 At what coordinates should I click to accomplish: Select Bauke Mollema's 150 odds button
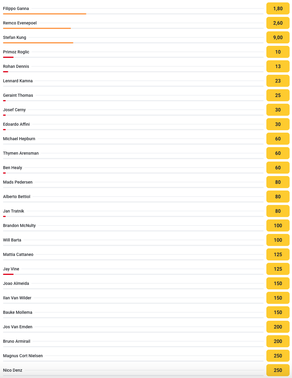coord(278,312)
